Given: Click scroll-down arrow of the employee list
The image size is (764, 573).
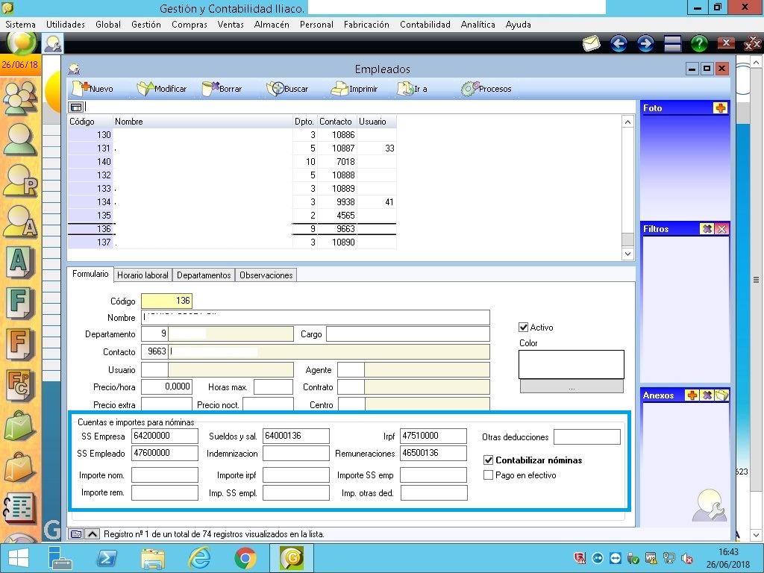Looking at the screenshot, I should coord(627,254).
